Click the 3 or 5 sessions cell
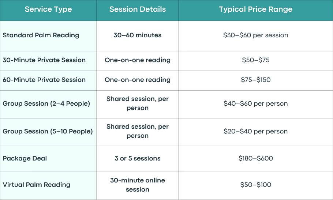The image size is (333, 200). tap(137, 159)
